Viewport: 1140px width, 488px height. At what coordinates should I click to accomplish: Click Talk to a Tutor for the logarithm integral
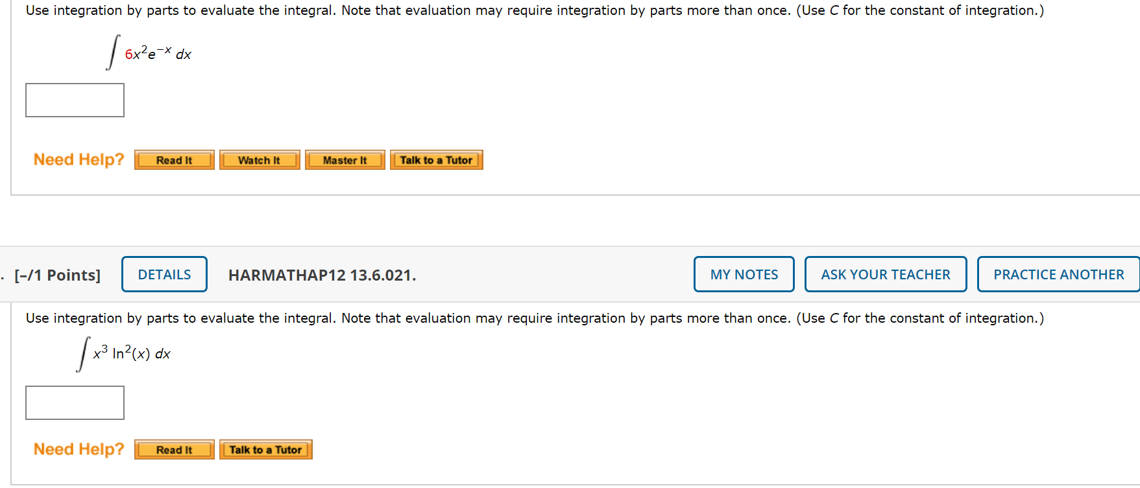265,449
